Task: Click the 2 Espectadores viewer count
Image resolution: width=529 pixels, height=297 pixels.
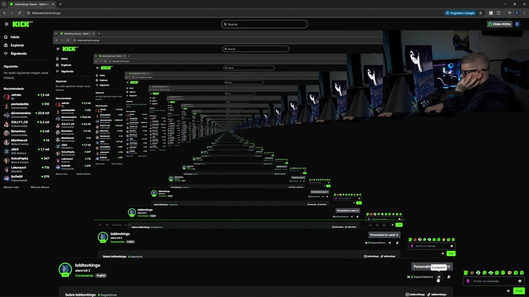Action: tap(420, 277)
